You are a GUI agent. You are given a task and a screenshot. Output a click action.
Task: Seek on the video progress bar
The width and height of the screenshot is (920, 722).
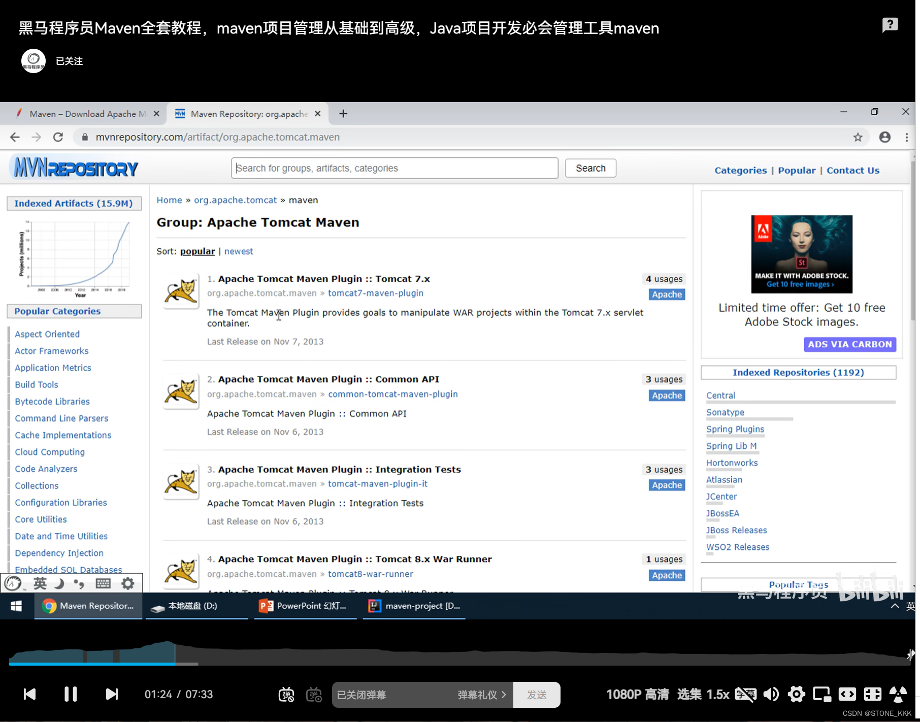point(459,663)
